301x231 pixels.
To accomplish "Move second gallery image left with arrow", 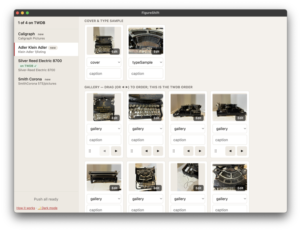I will pos(146,151).
